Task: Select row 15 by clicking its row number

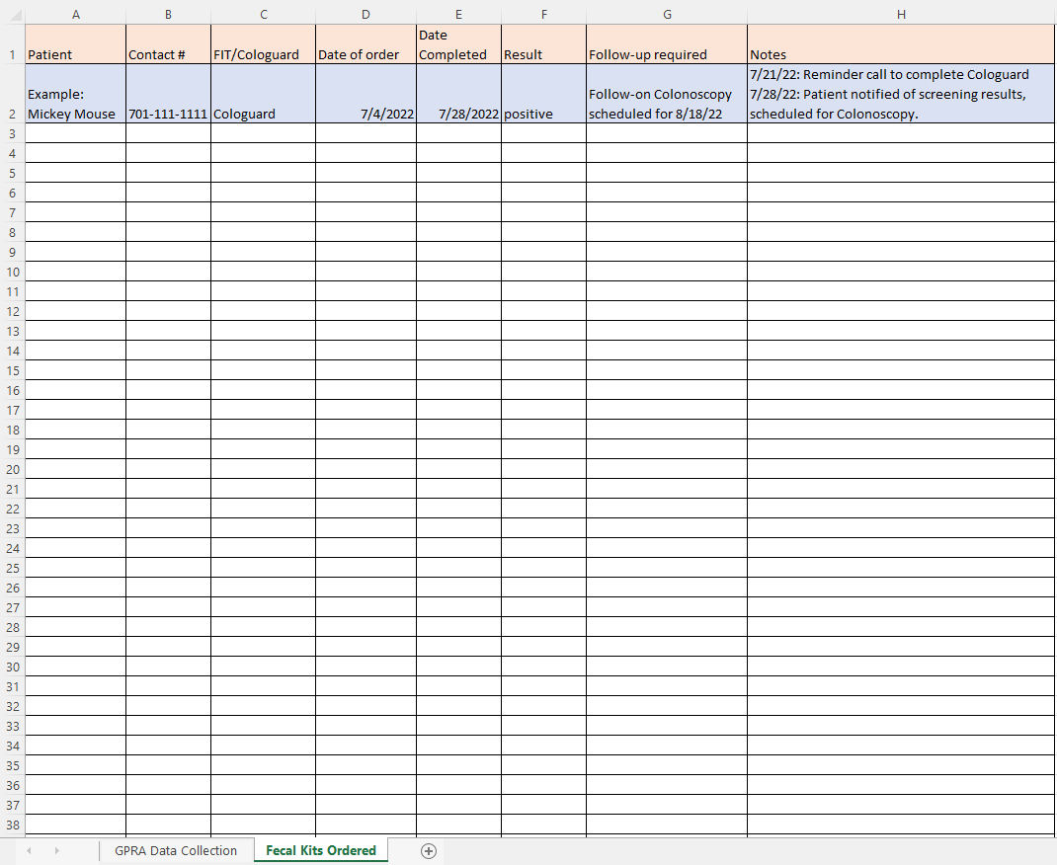Action: [12, 370]
